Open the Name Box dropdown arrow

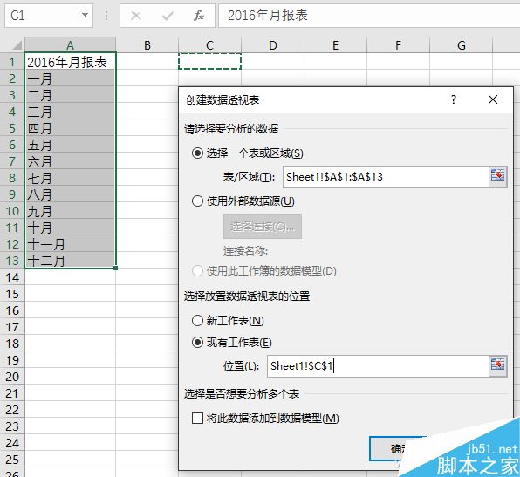[85, 15]
